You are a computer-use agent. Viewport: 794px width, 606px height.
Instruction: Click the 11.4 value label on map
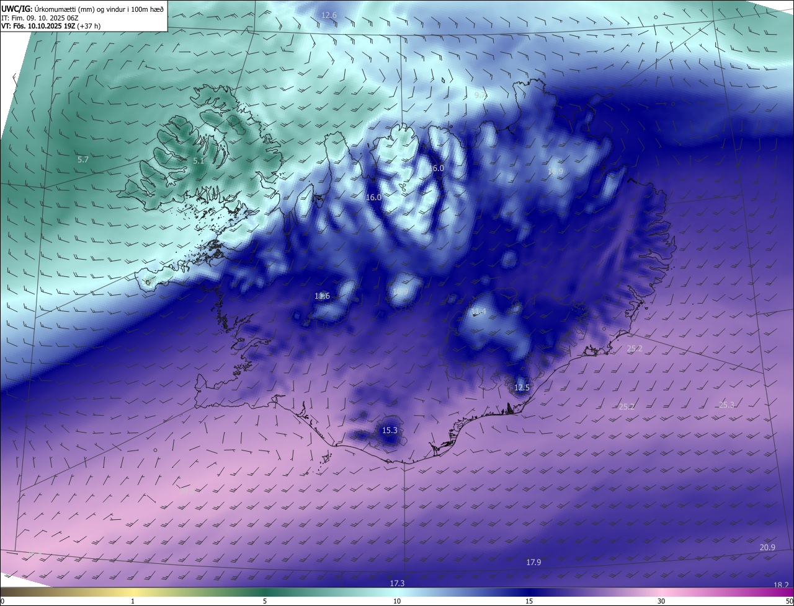click(478, 312)
